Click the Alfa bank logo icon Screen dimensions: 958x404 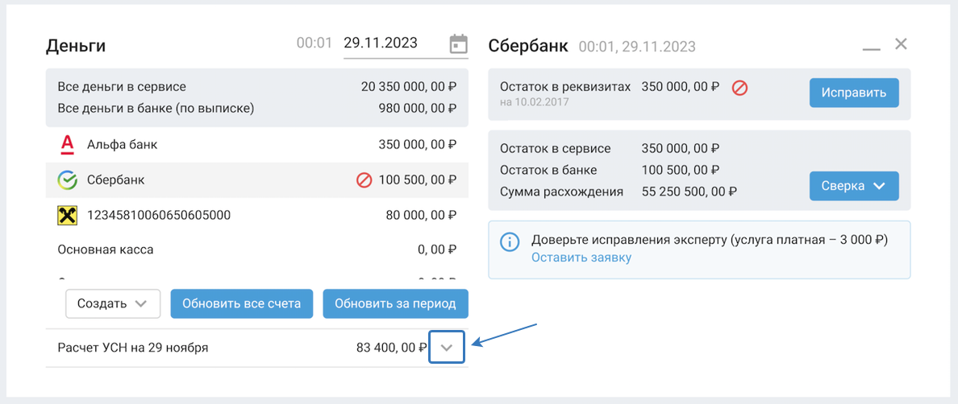pos(68,145)
